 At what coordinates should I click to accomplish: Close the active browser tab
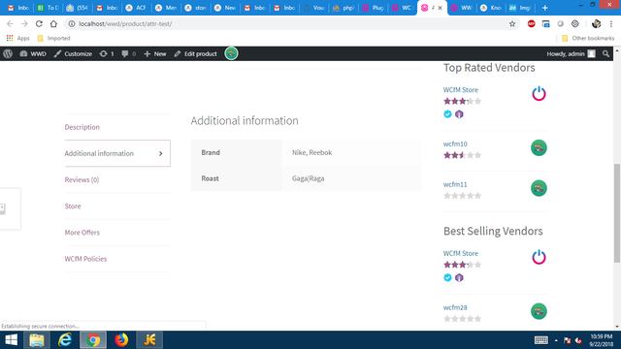click(440, 8)
